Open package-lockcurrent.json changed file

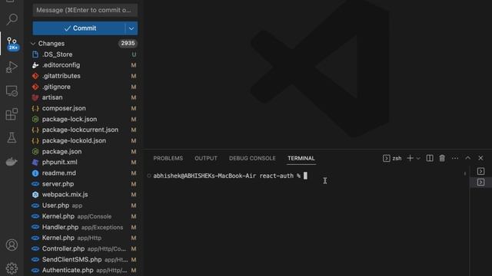(x=84, y=130)
